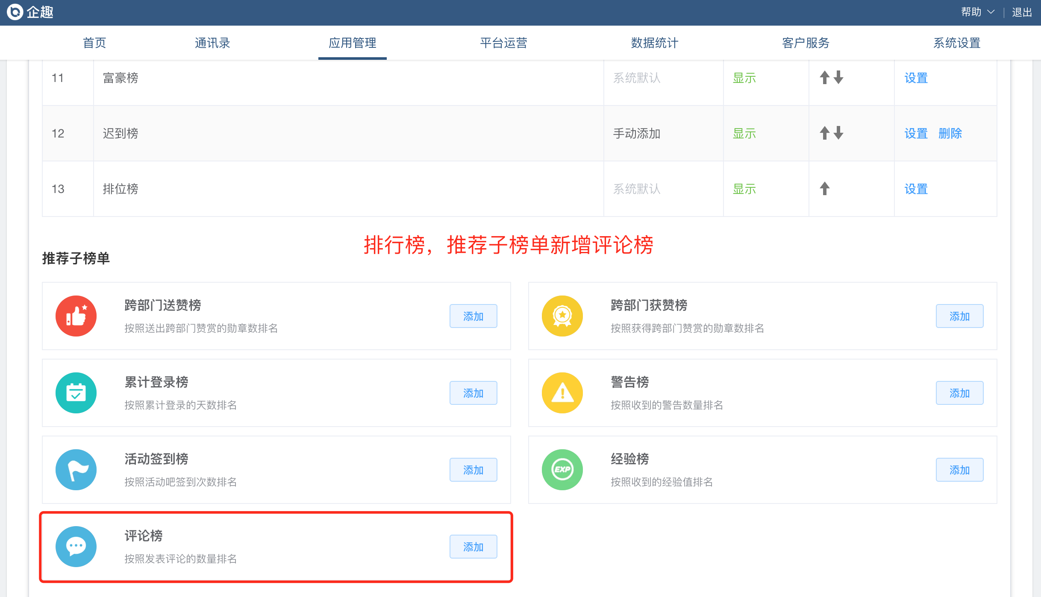Viewport: 1041px width, 597px height.
Task: Click the red thumbs-up 跨部门送赞榜 icon
Action: 76,316
